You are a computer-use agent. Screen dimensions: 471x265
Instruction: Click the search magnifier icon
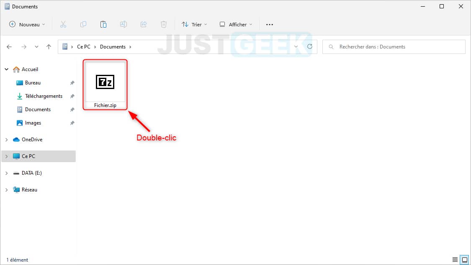tap(331, 47)
